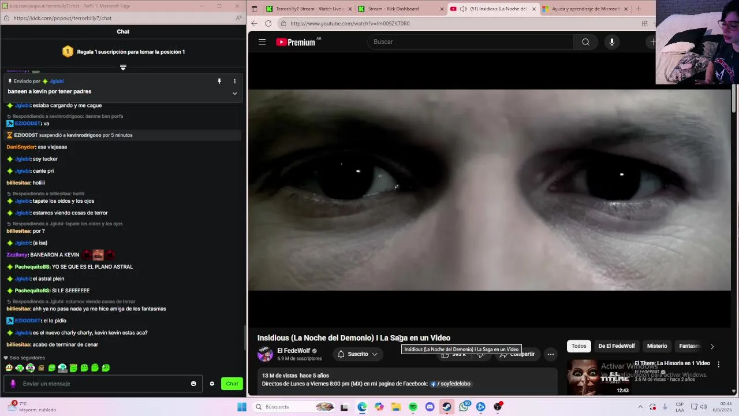
Task: Go back in the browser
Action: tap(255, 23)
